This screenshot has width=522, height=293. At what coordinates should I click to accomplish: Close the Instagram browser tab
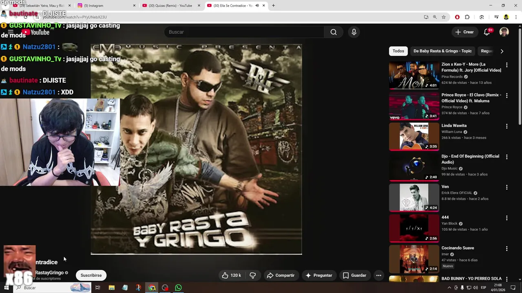134,6
